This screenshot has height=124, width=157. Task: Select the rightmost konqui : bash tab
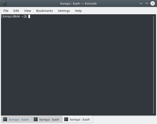[80, 120]
